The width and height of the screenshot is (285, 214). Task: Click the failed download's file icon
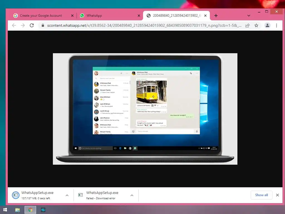coord(80,195)
